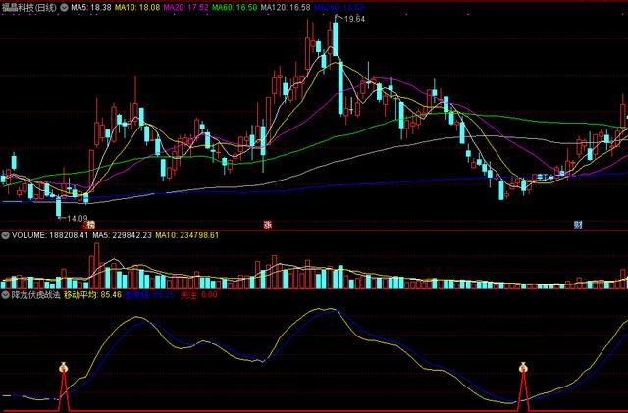Click the 降龙伏虎战法 indicator name
Image resolution: width=628 pixels, height=413 pixels.
(36, 293)
